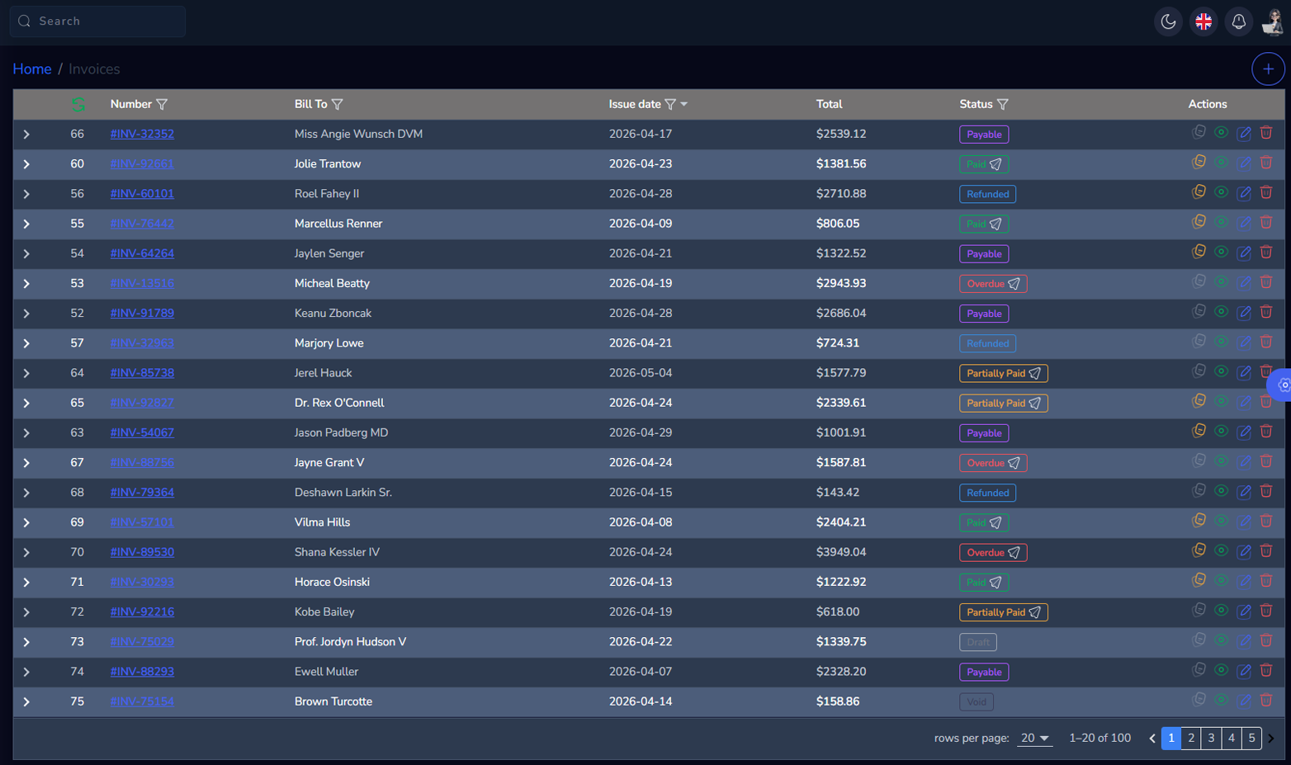View Micheal Beatty invoice
Screen dimensions: 1291x765
(1221, 282)
